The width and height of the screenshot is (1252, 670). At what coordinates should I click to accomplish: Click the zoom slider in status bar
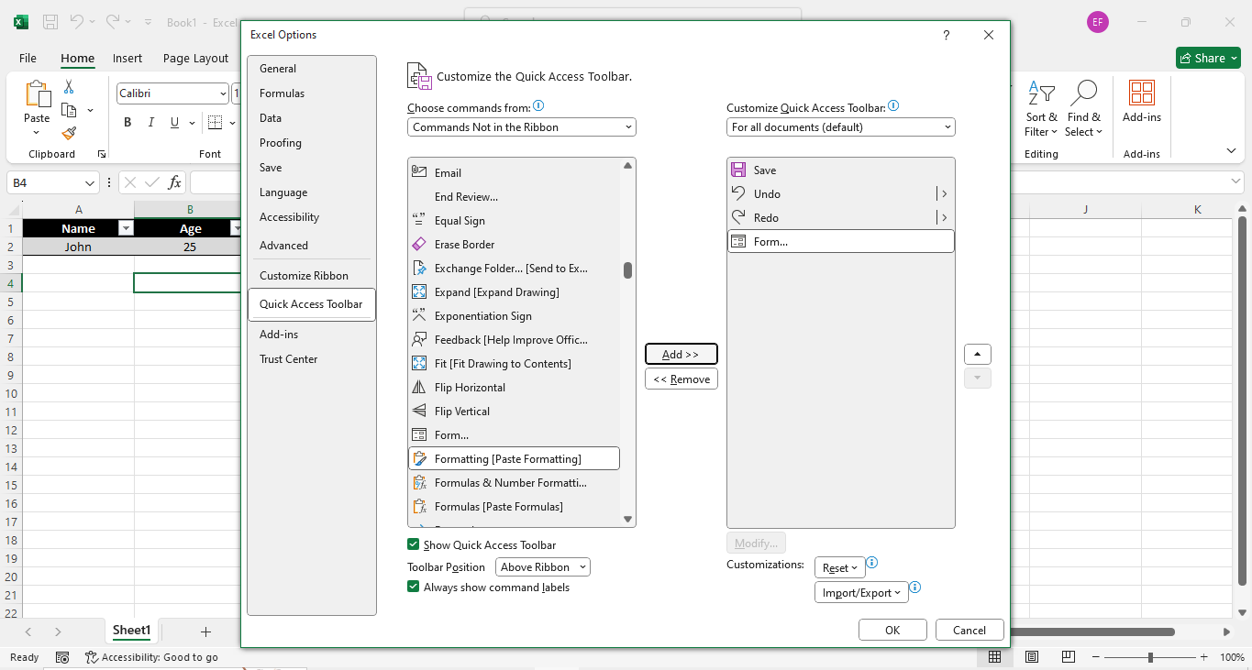tap(1150, 657)
